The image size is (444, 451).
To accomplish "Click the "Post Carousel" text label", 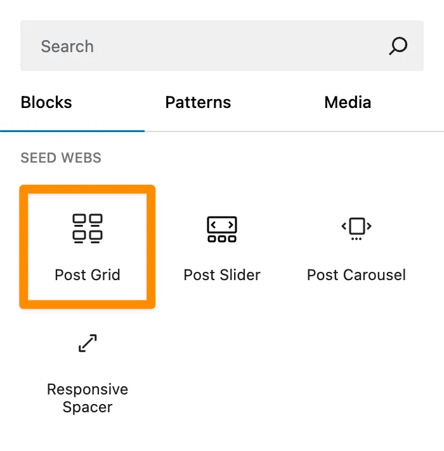I will tap(356, 275).
